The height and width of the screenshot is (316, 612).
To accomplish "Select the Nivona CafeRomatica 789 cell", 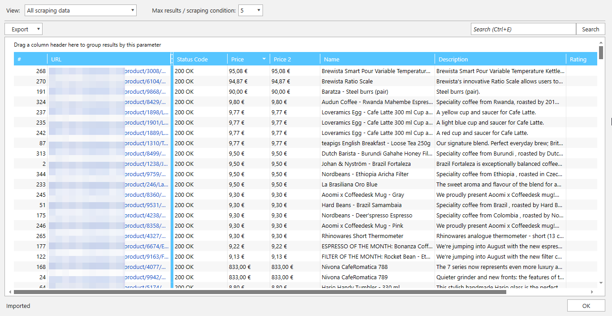I will pyautogui.click(x=377, y=277).
